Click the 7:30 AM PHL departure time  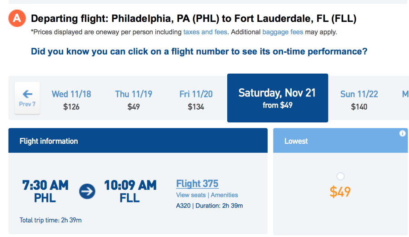point(45,191)
